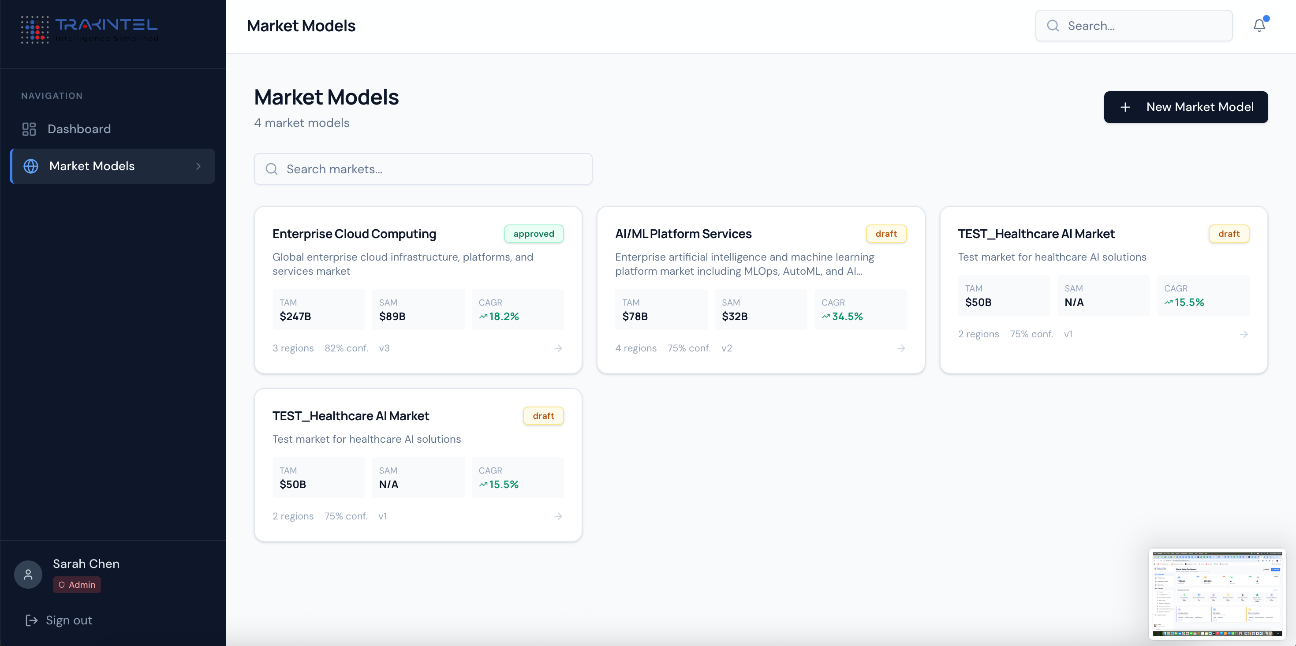Click the New Market Model button

(x=1185, y=107)
